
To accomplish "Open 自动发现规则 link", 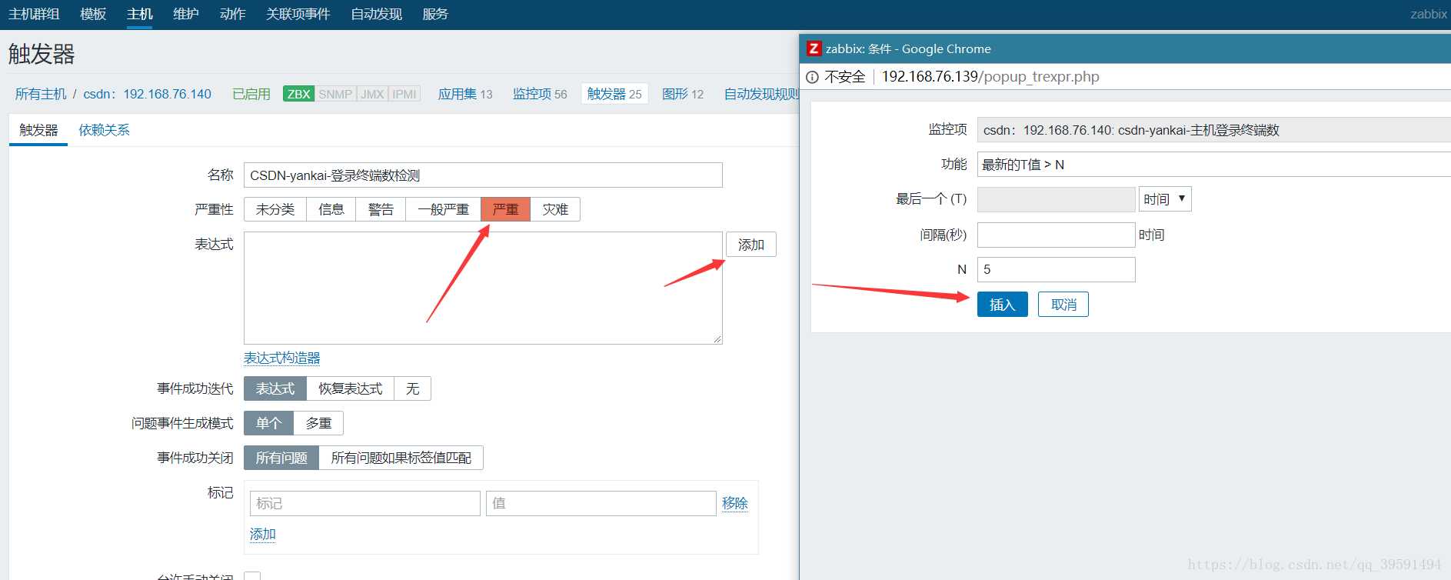I will tap(761, 94).
